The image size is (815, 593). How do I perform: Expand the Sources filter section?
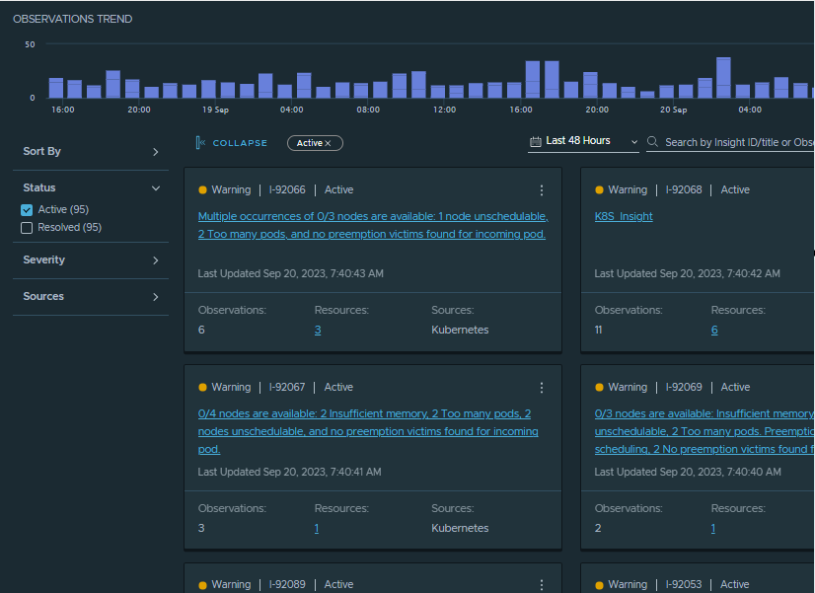155,297
